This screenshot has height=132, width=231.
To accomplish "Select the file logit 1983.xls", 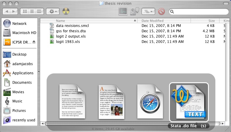I will click(x=68, y=42).
